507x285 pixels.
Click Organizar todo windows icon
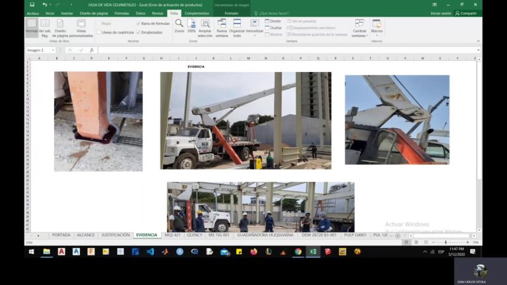[x=237, y=27]
